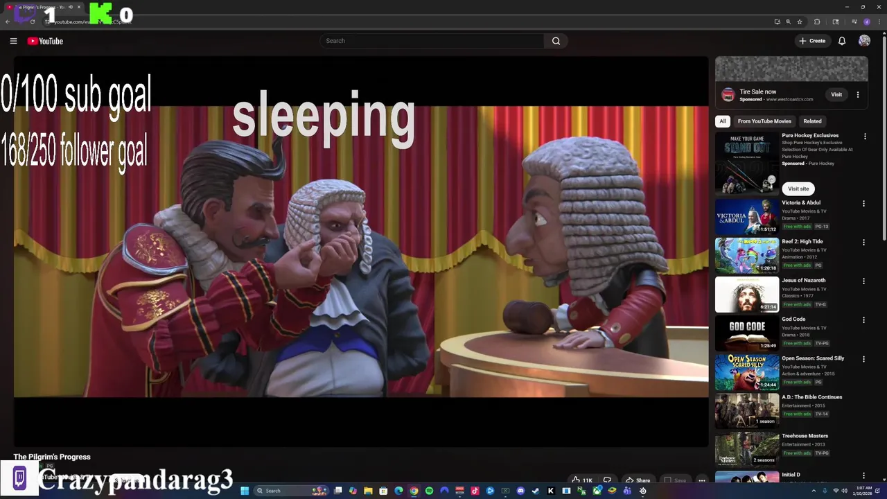Viewport: 887px width, 499px height.
Task: Select the Related filter chip
Action: click(x=812, y=121)
